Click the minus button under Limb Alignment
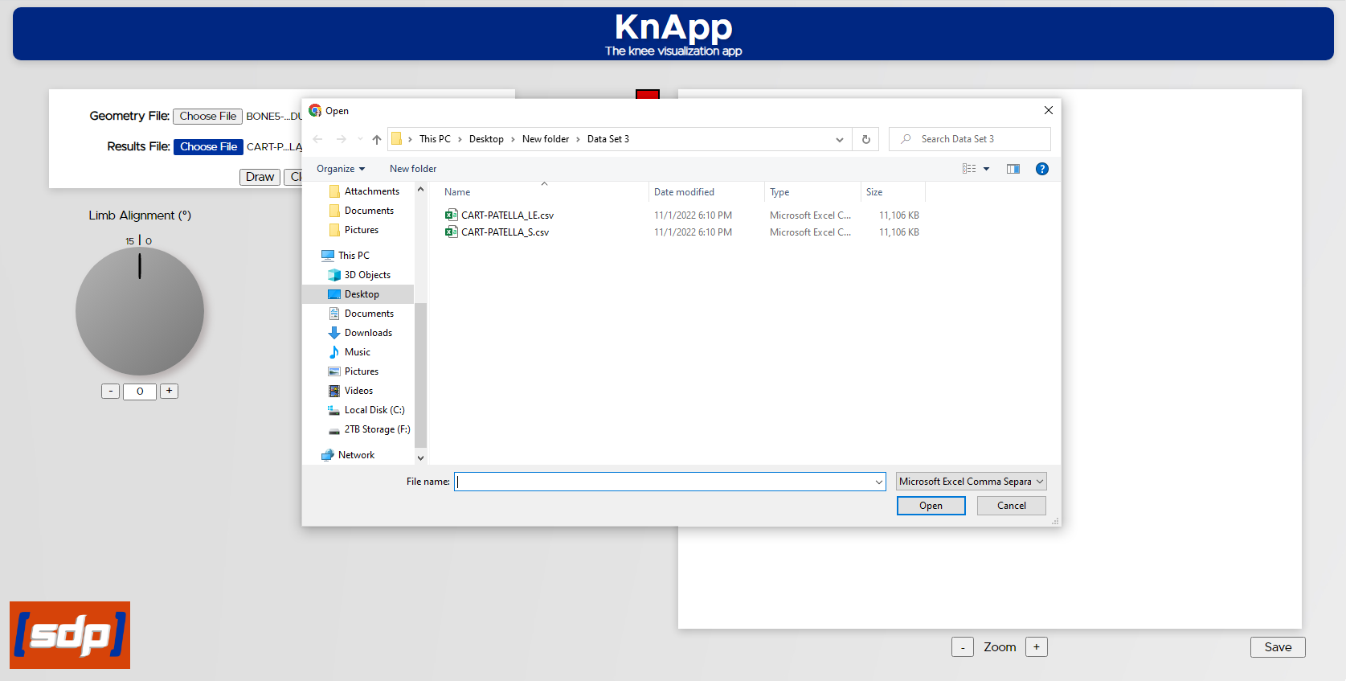This screenshot has height=681, width=1346. pos(111,392)
